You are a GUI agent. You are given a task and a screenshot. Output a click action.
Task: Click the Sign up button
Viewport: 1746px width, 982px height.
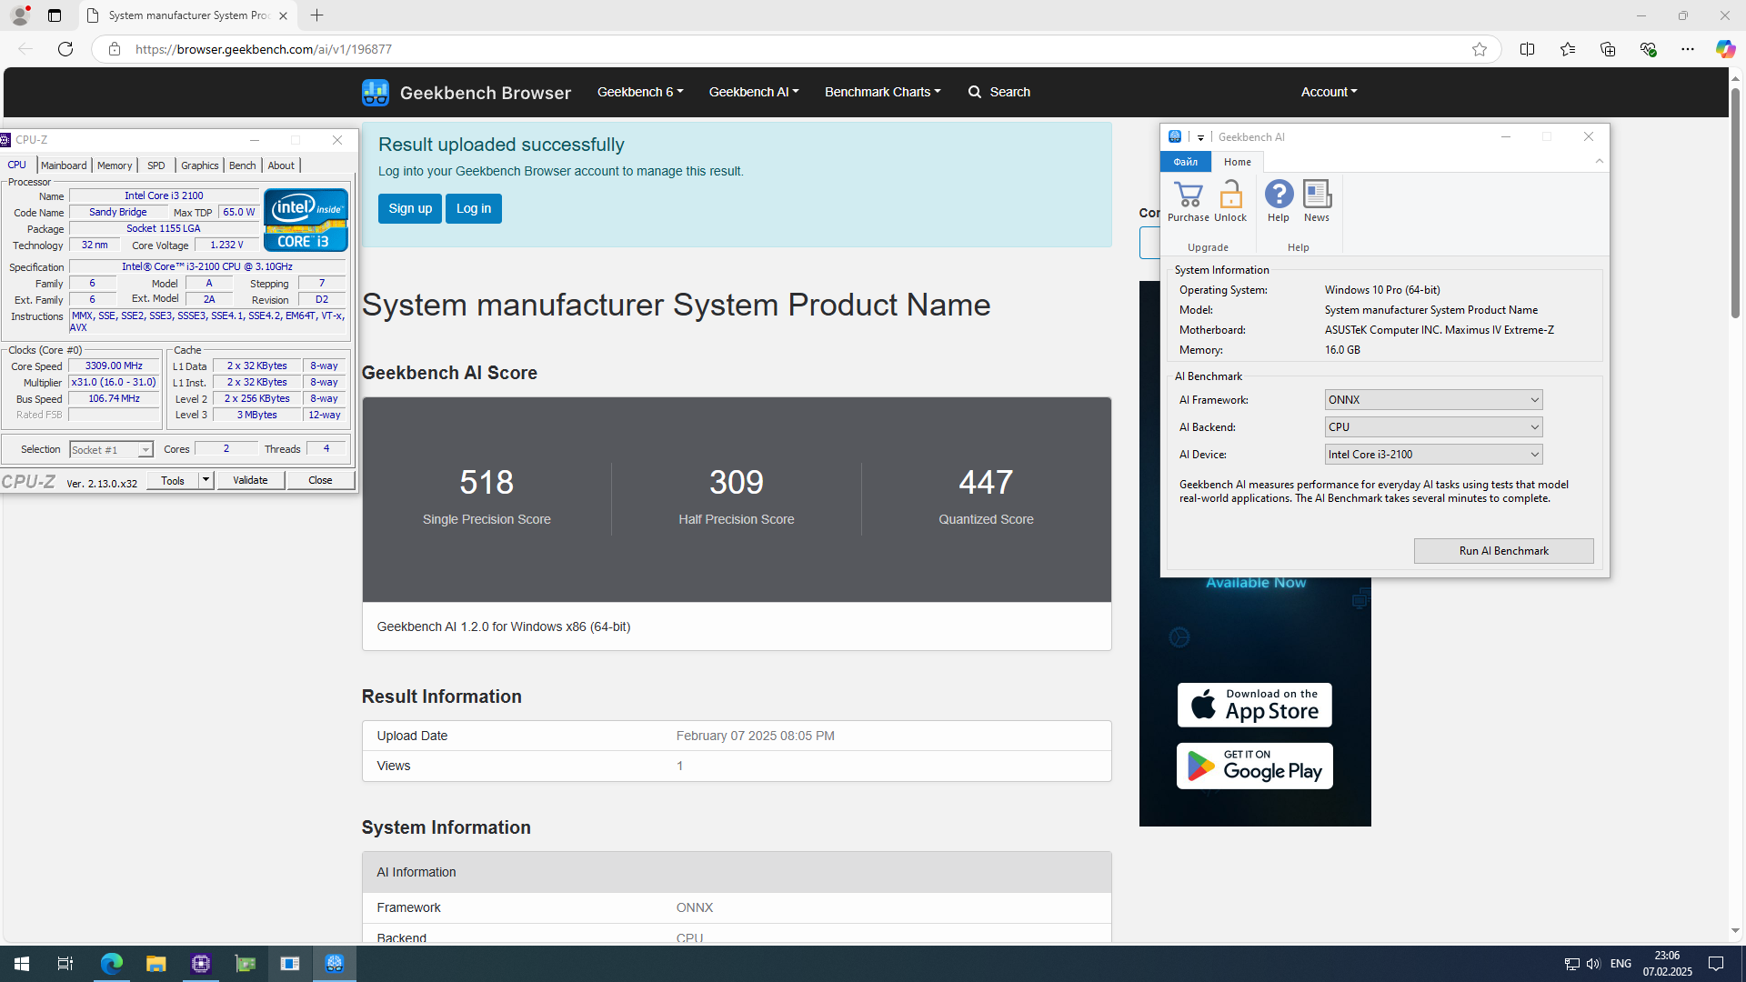click(410, 208)
